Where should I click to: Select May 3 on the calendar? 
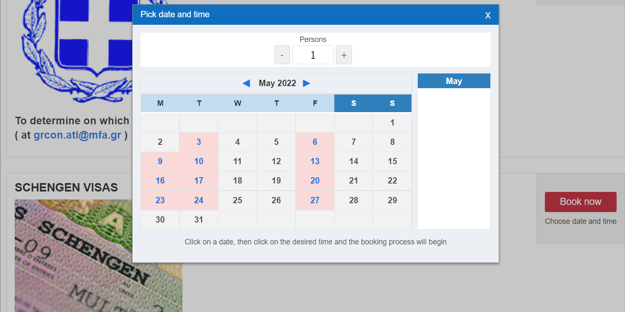pyautogui.click(x=199, y=142)
